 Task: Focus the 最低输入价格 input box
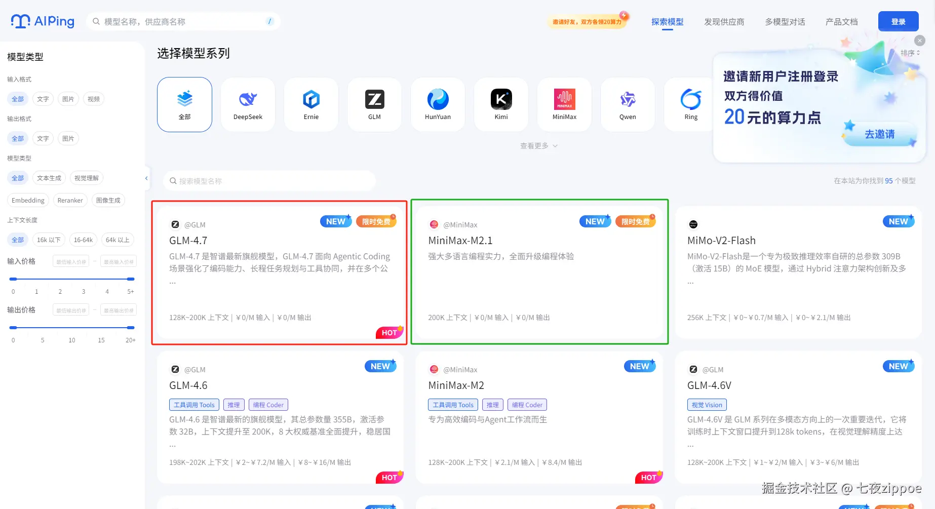[71, 261]
